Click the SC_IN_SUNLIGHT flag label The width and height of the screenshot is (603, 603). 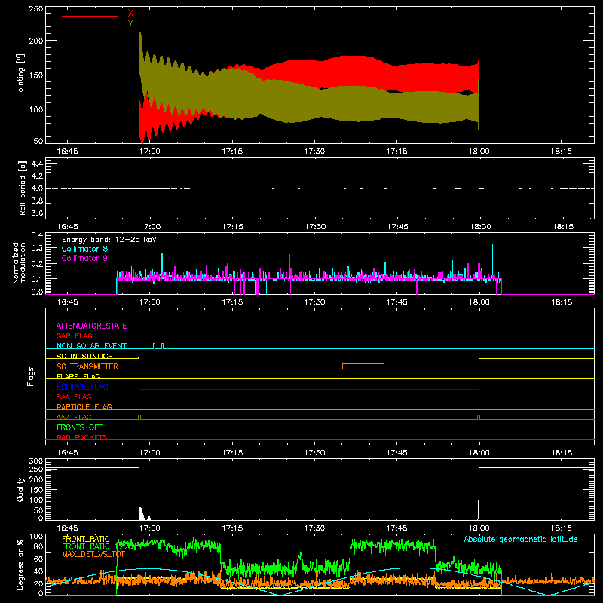tap(87, 356)
